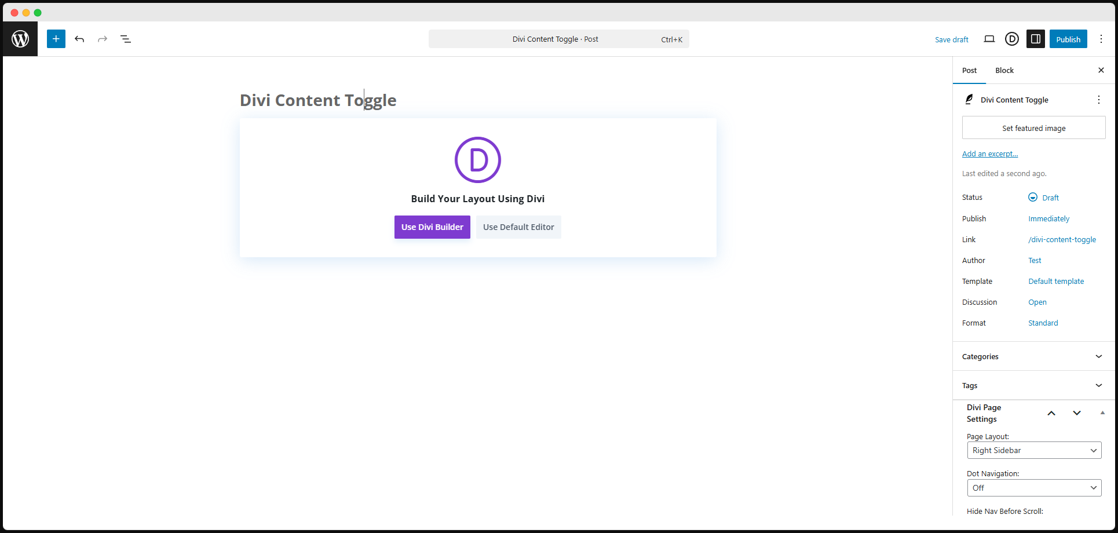Move Divi Page Settings panel down

1077,413
